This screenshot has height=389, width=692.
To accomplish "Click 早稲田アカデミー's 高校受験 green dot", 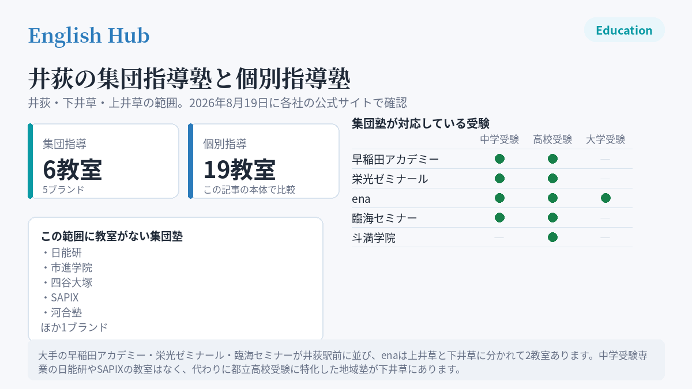I will coord(552,159).
